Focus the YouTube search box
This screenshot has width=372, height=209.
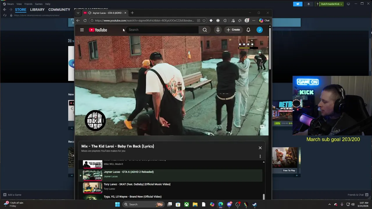[162, 30]
